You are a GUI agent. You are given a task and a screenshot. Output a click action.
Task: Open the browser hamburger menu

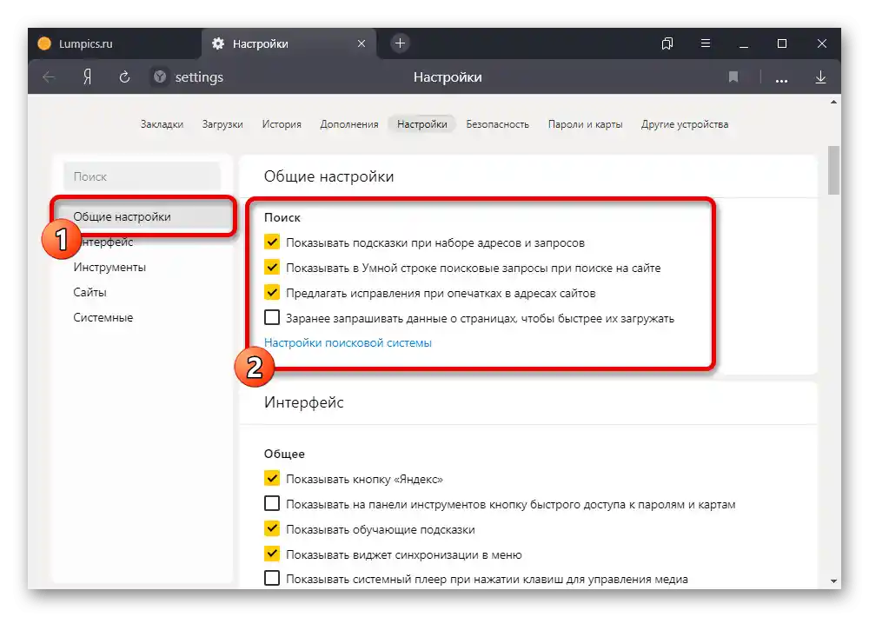coord(706,43)
